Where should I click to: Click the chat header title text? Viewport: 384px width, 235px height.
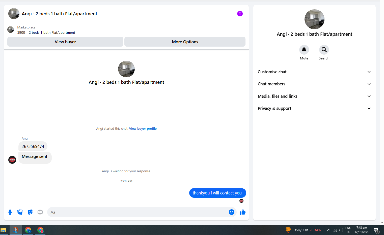tap(59, 14)
